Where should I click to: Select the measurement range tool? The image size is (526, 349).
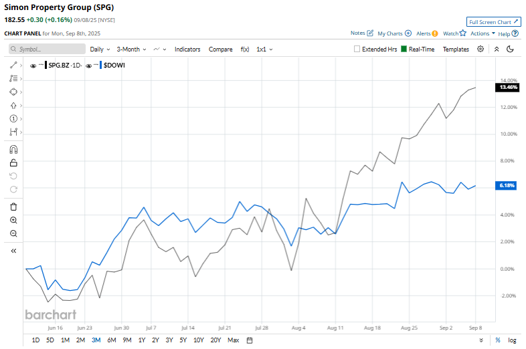13,132
